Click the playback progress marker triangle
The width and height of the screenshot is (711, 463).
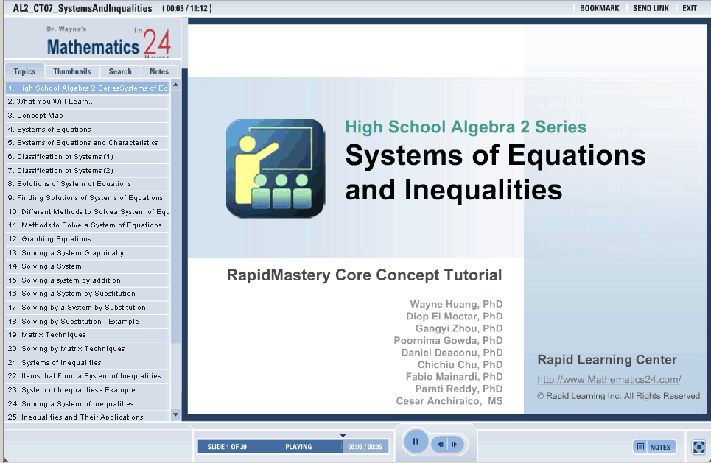tap(343, 436)
